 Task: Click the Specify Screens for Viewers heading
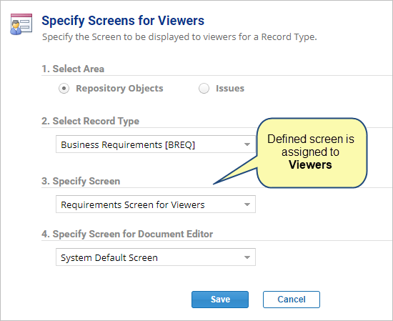tap(123, 21)
